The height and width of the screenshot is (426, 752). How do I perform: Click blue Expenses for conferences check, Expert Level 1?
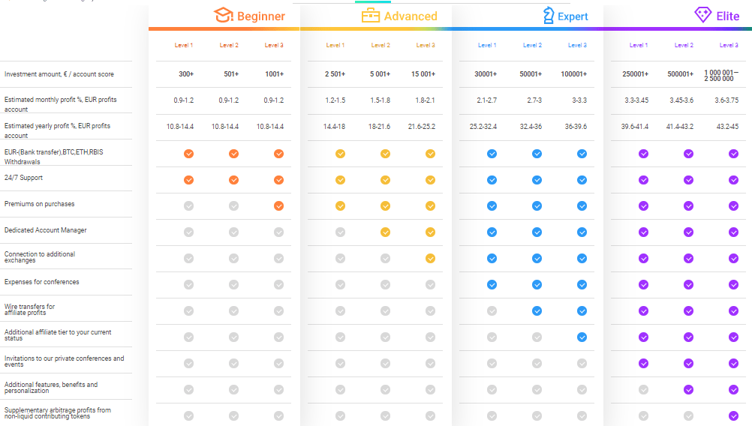tap(492, 285)
